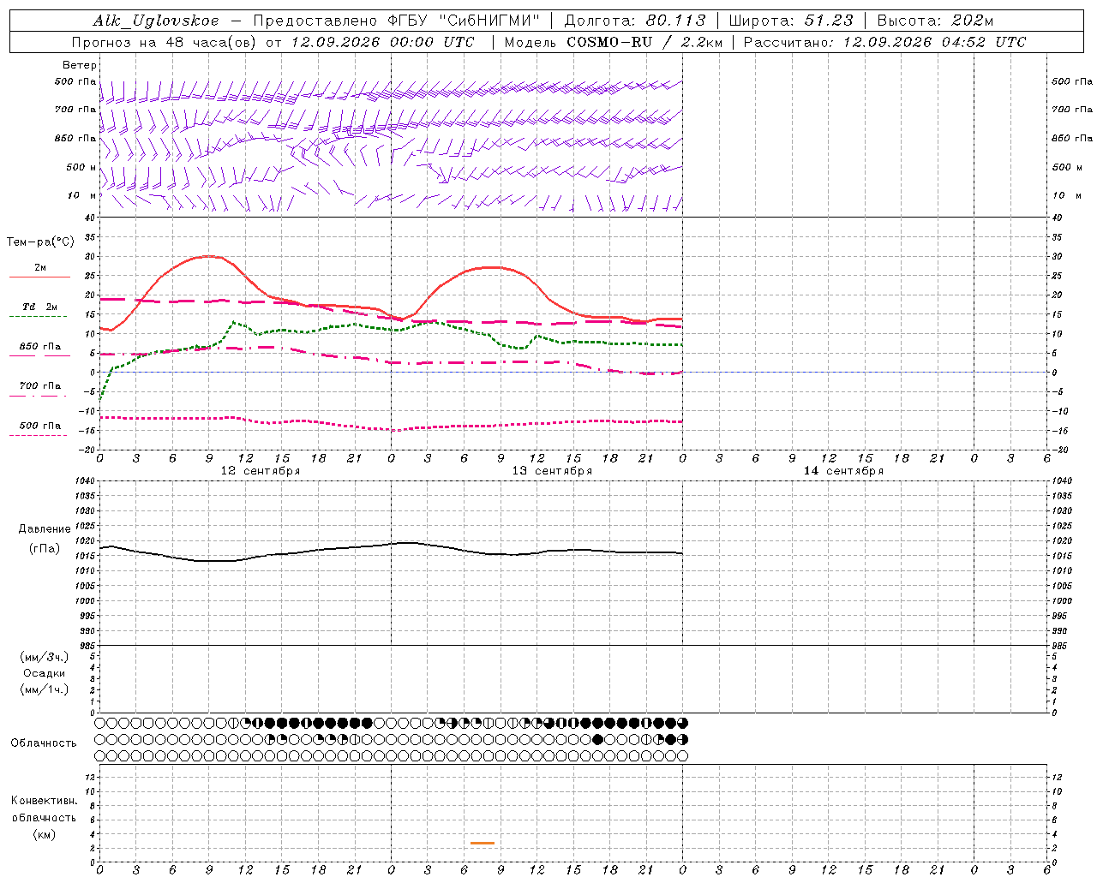Click the Конвективн. облачность label

44,817
